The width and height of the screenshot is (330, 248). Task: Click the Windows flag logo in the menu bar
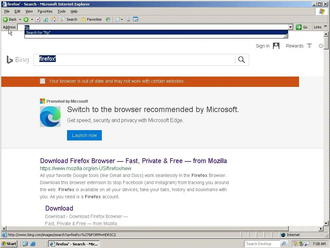point(322,11)
